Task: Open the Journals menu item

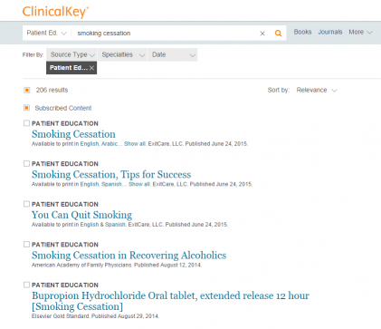Action: pyautogui.click(x=330, y=32)
